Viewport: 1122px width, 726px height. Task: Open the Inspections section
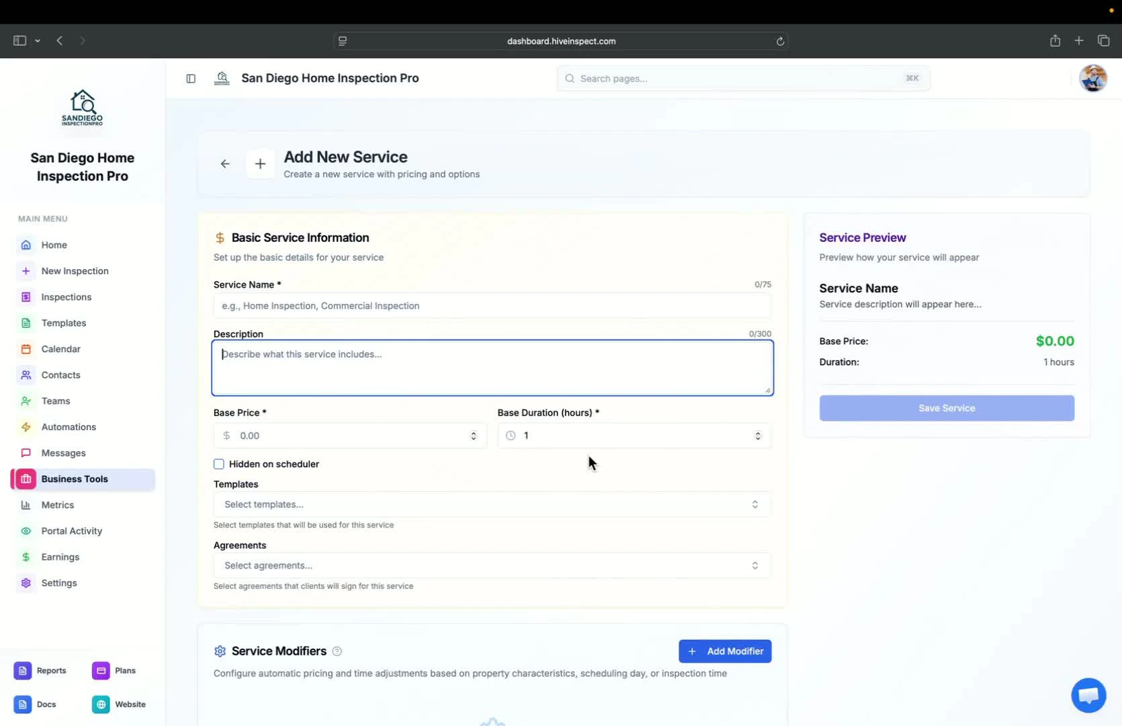pos(65,296)
